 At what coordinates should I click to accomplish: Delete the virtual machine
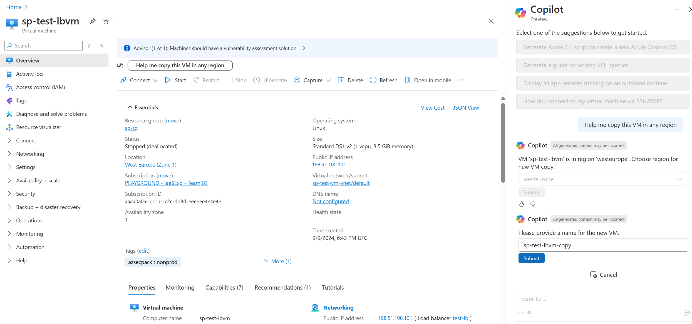coord(350,80)
